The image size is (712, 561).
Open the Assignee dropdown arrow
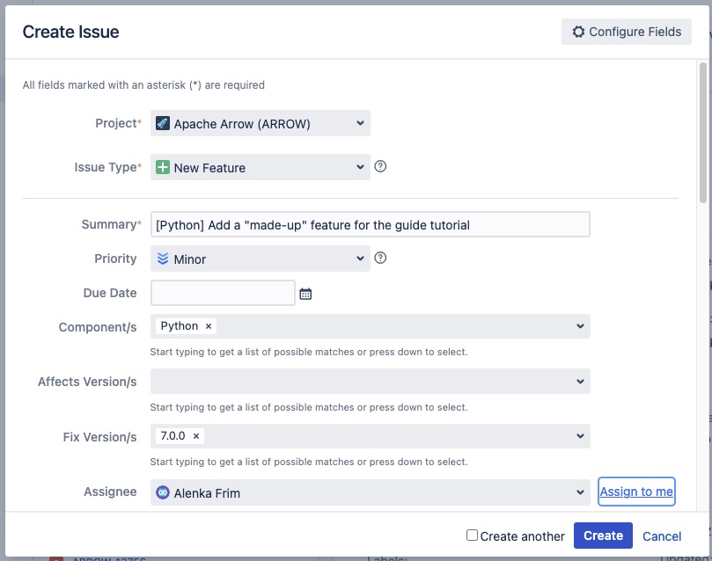580,492
